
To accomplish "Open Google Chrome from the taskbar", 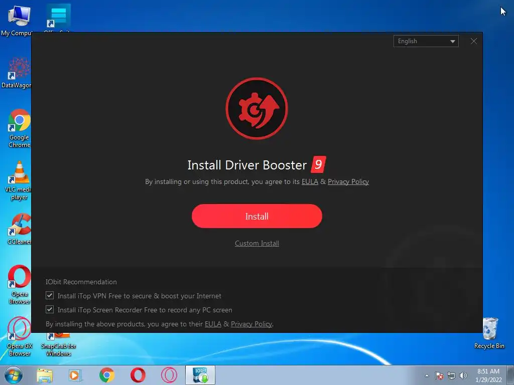I will point(107,375).
